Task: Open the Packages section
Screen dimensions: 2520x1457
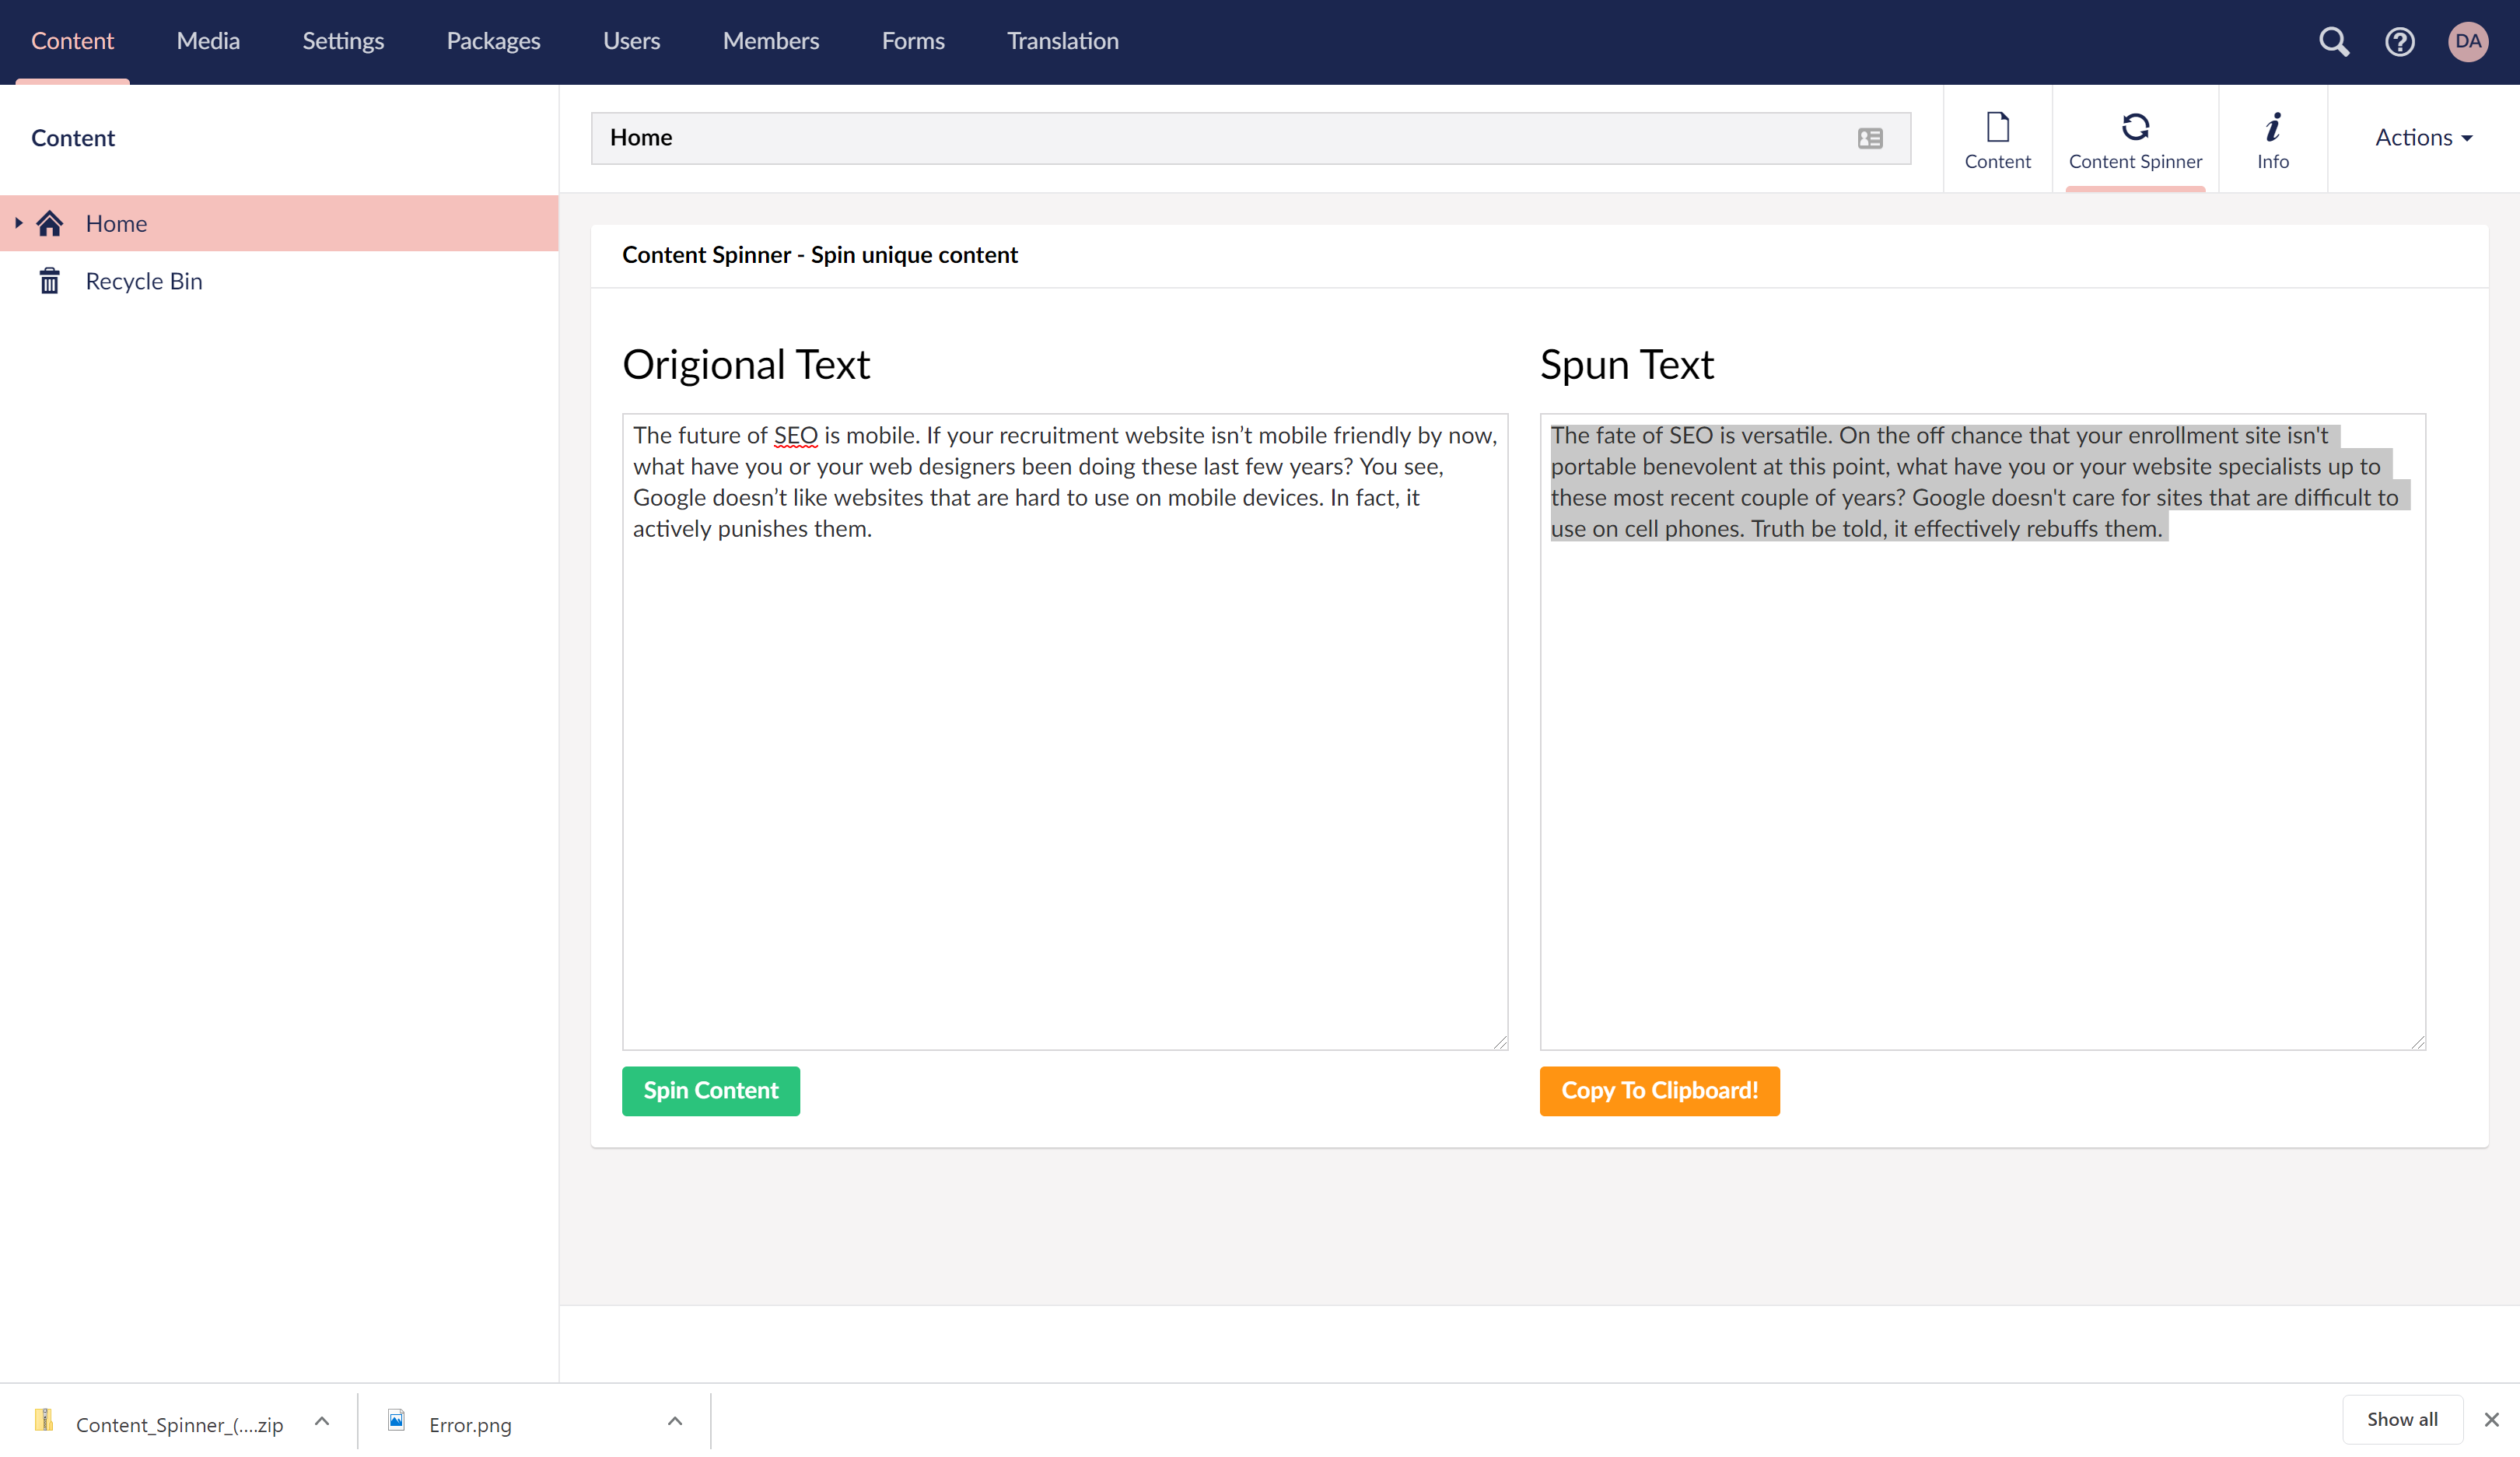Action: (493, 41)
